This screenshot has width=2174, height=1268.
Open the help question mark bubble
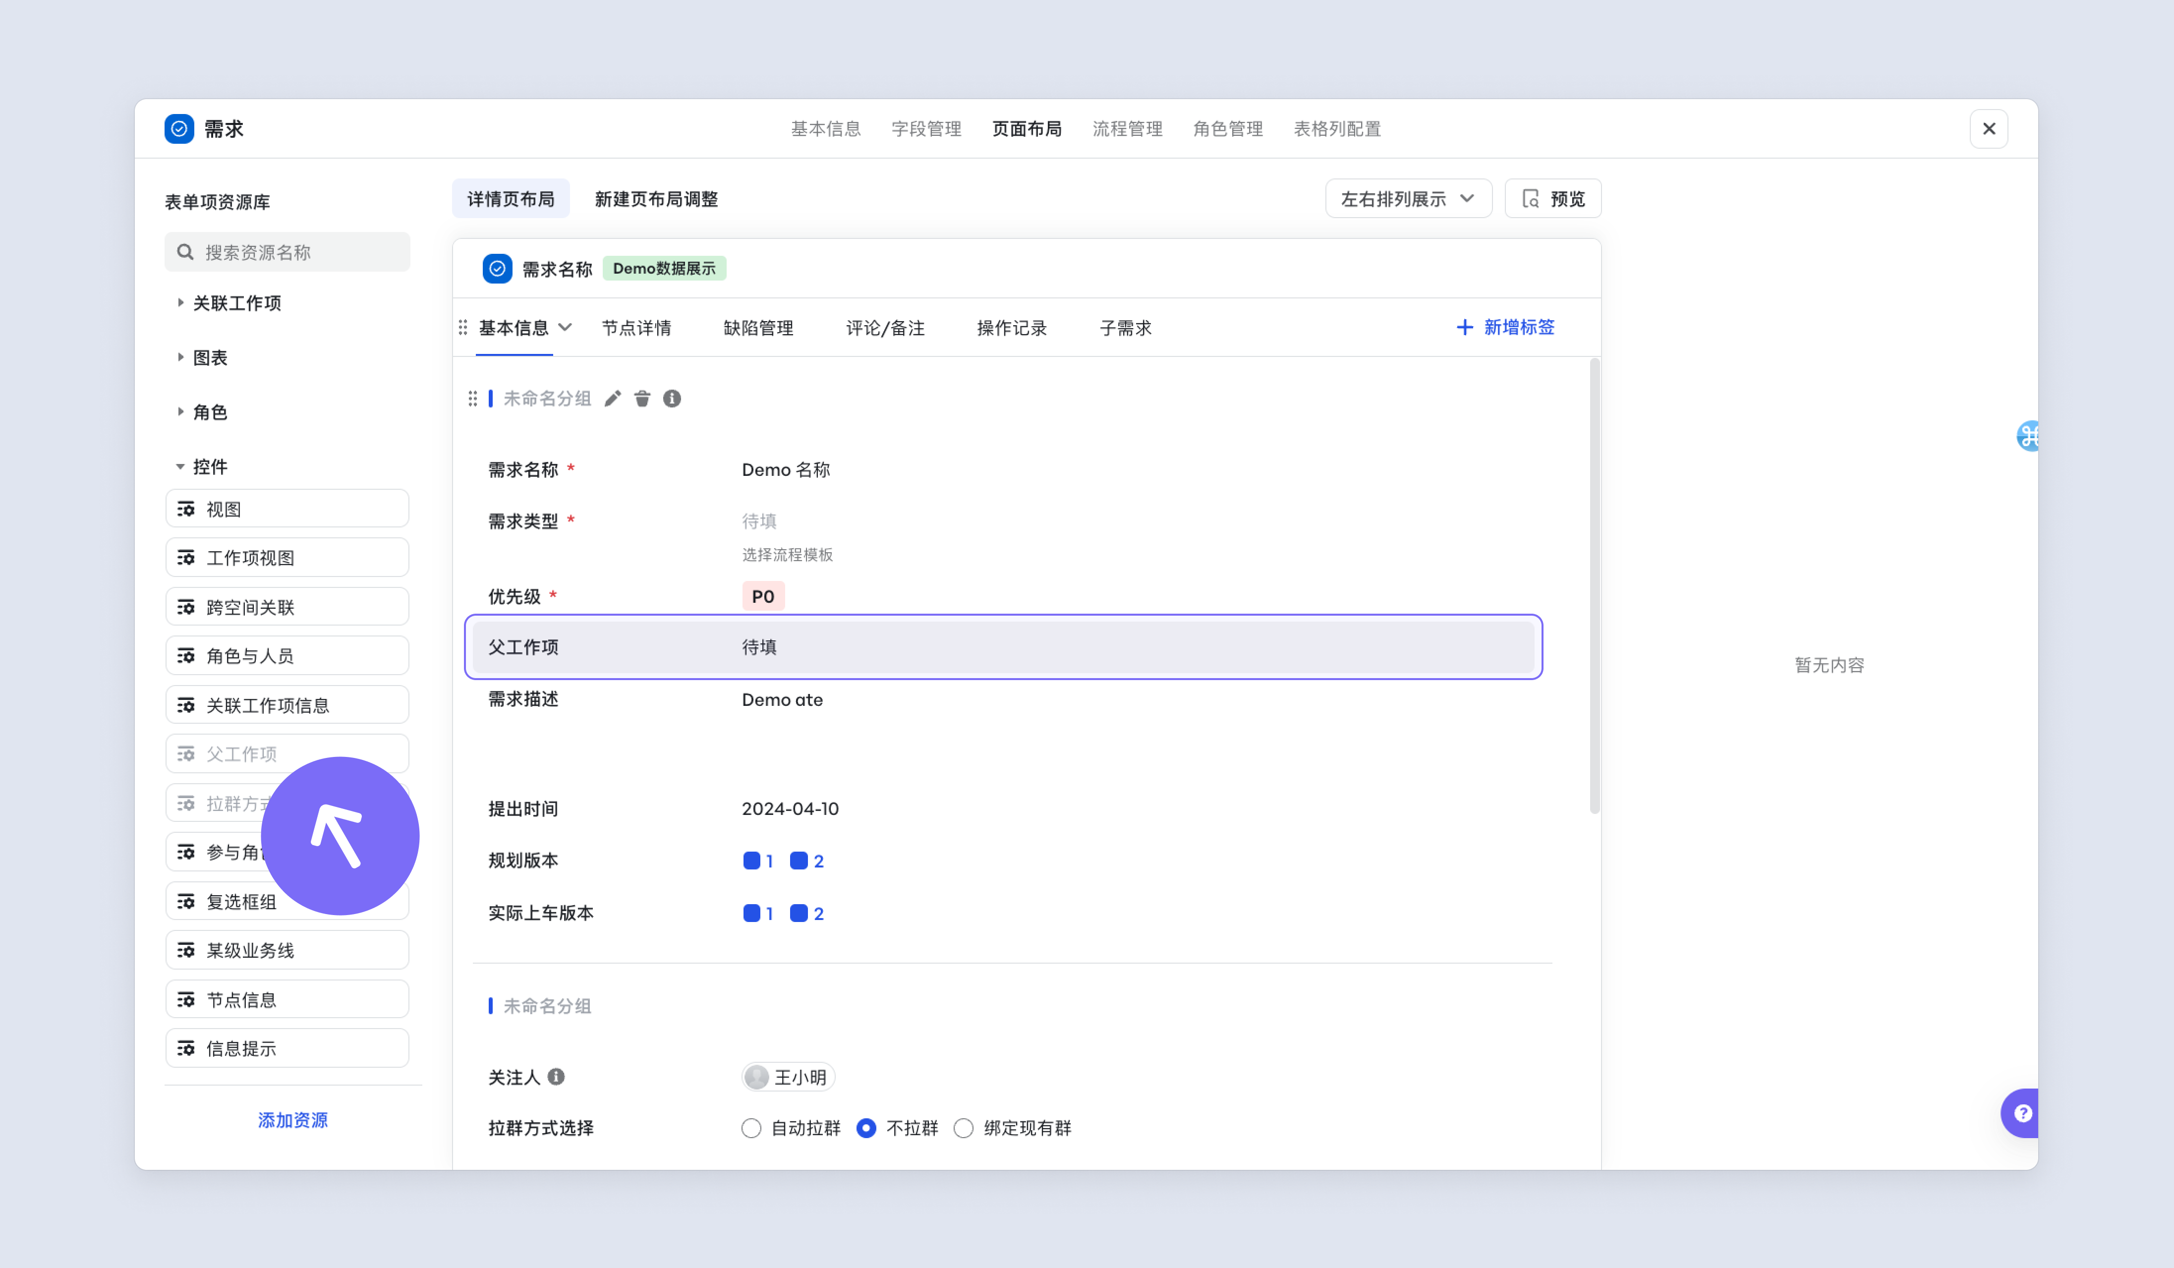click(x=2022, y=1113)
